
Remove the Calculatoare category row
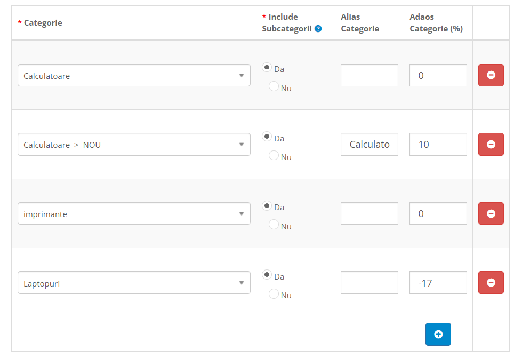(491, 75)
